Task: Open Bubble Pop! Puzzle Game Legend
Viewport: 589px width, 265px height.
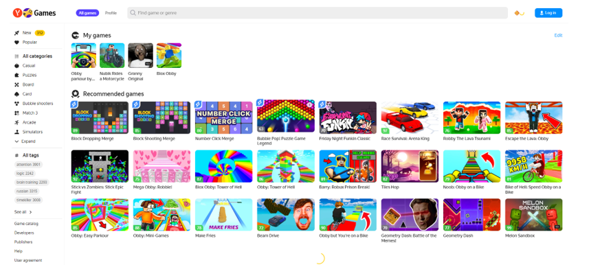Action: tap(286, 116)
